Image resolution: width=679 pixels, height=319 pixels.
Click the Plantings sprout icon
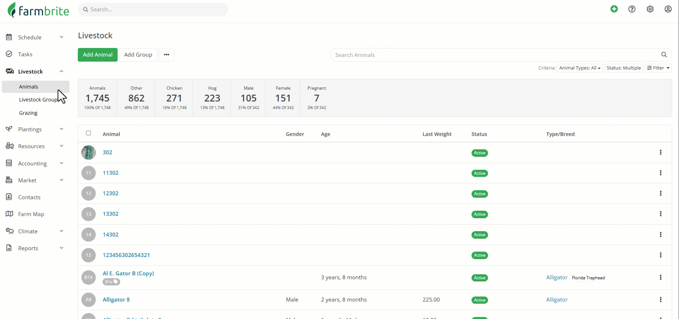pyautogui.click(x=9, y=129)
